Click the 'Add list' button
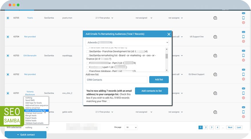 (x=159, y=80)
